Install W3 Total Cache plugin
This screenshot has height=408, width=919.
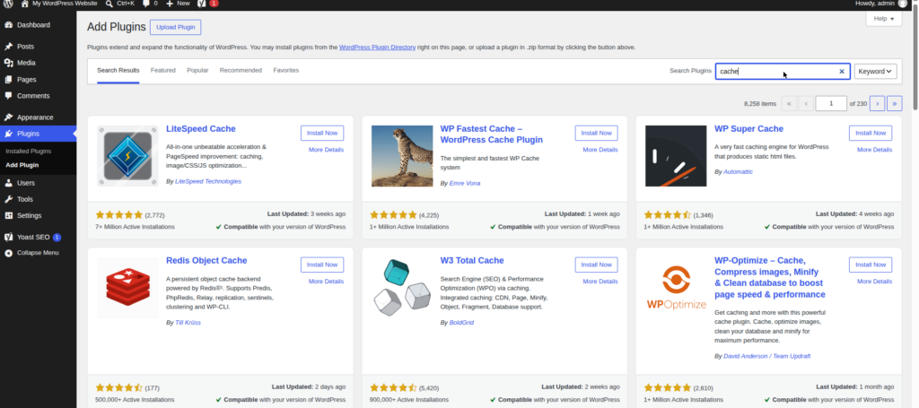coord(596,265)
